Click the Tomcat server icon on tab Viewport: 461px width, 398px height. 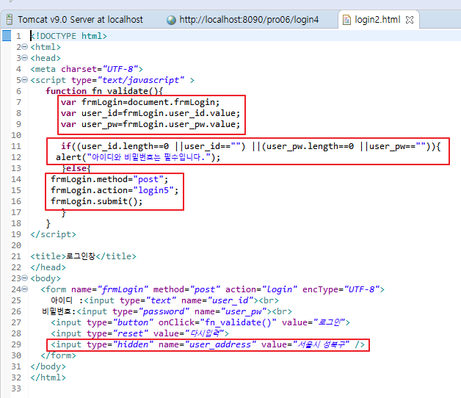click(10, 20)
